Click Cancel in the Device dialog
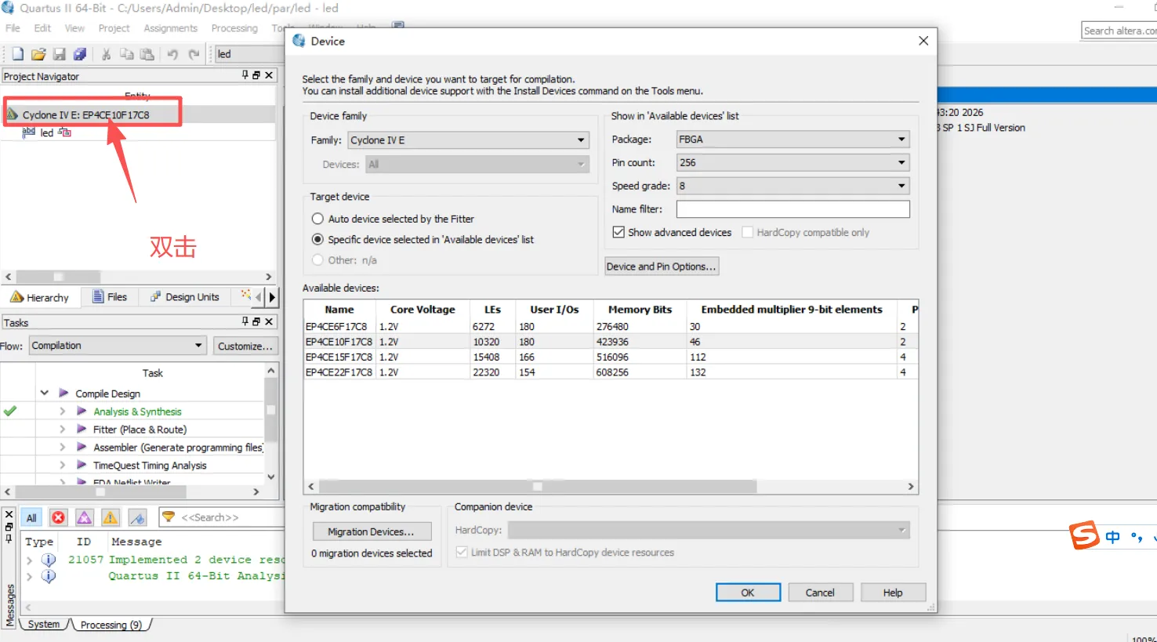Viewport: 1157px width, 642px height. 820,593
